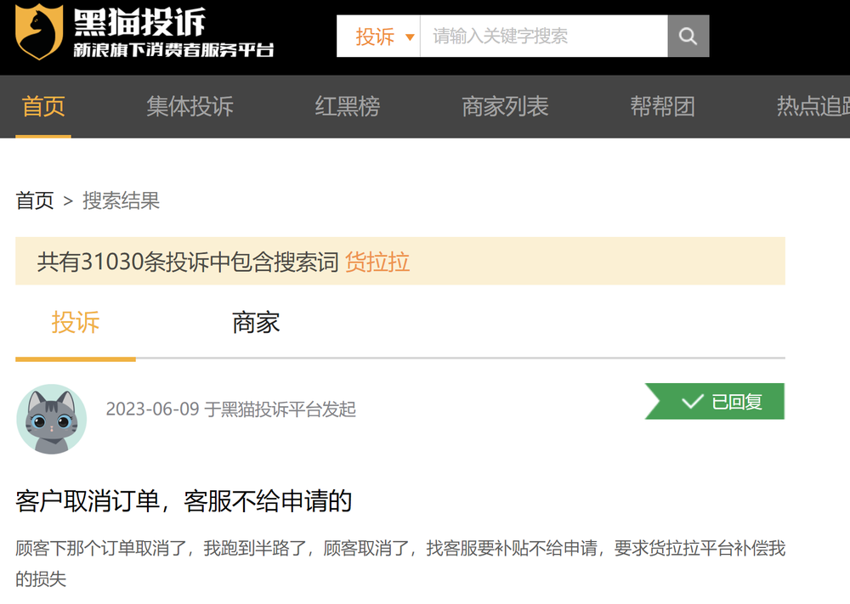850x604 pixels.
Task: Open the 红黑榜 navigation item
Action: click(x=348, y=106)
